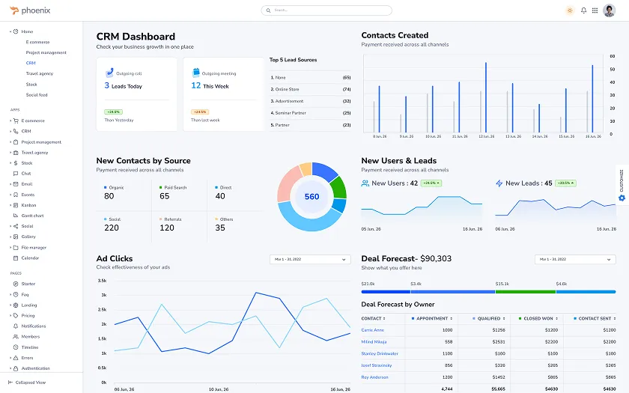Click the dark blue $21.0k forecast segment

[386, 292]
